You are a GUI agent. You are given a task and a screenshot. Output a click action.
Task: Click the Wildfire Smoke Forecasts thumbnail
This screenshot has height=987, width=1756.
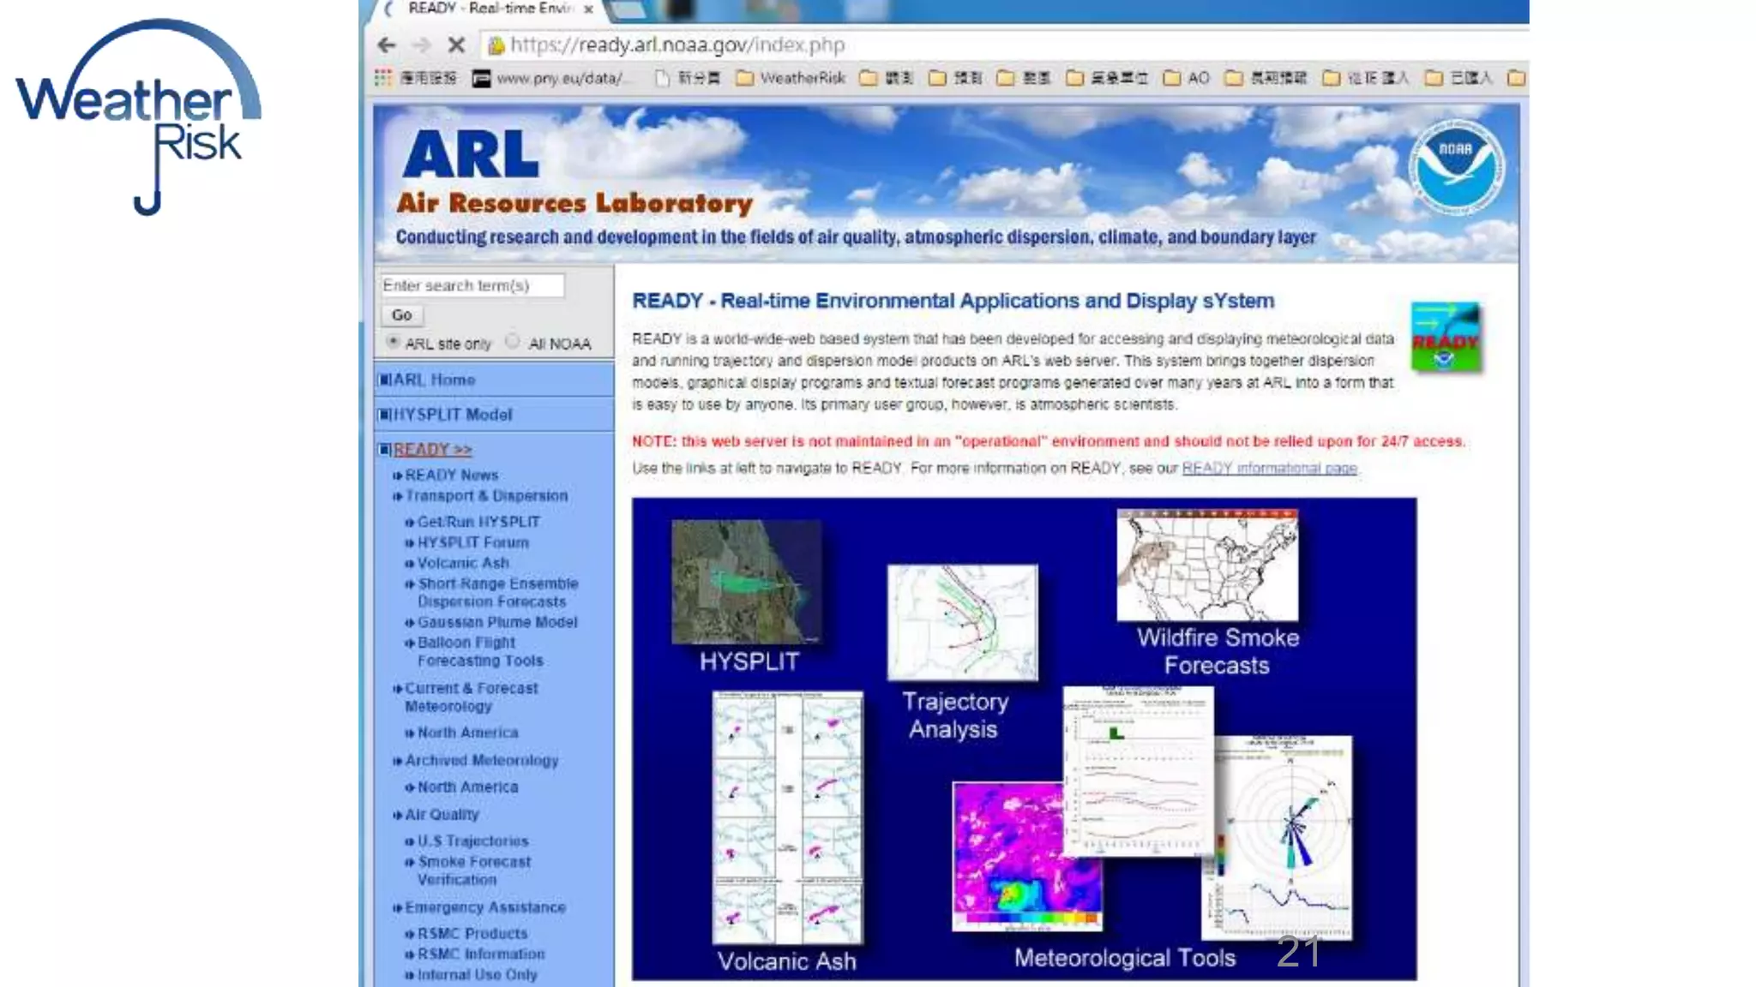1207,565
